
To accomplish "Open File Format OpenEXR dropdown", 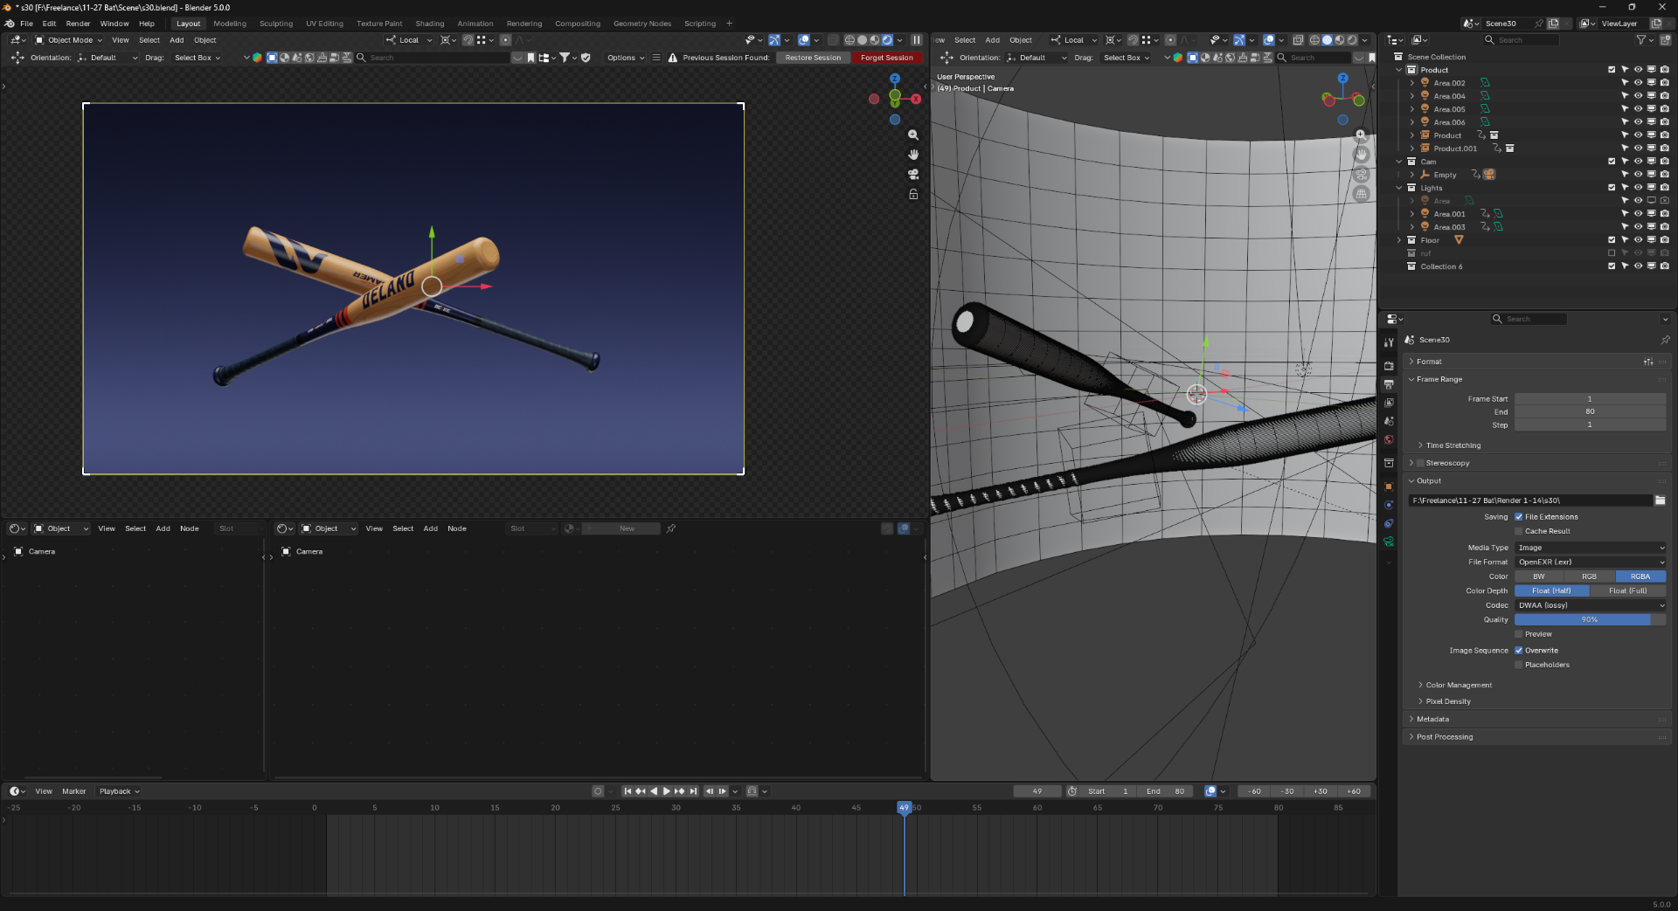I will pyautogui.click(x=1590, y=562).
